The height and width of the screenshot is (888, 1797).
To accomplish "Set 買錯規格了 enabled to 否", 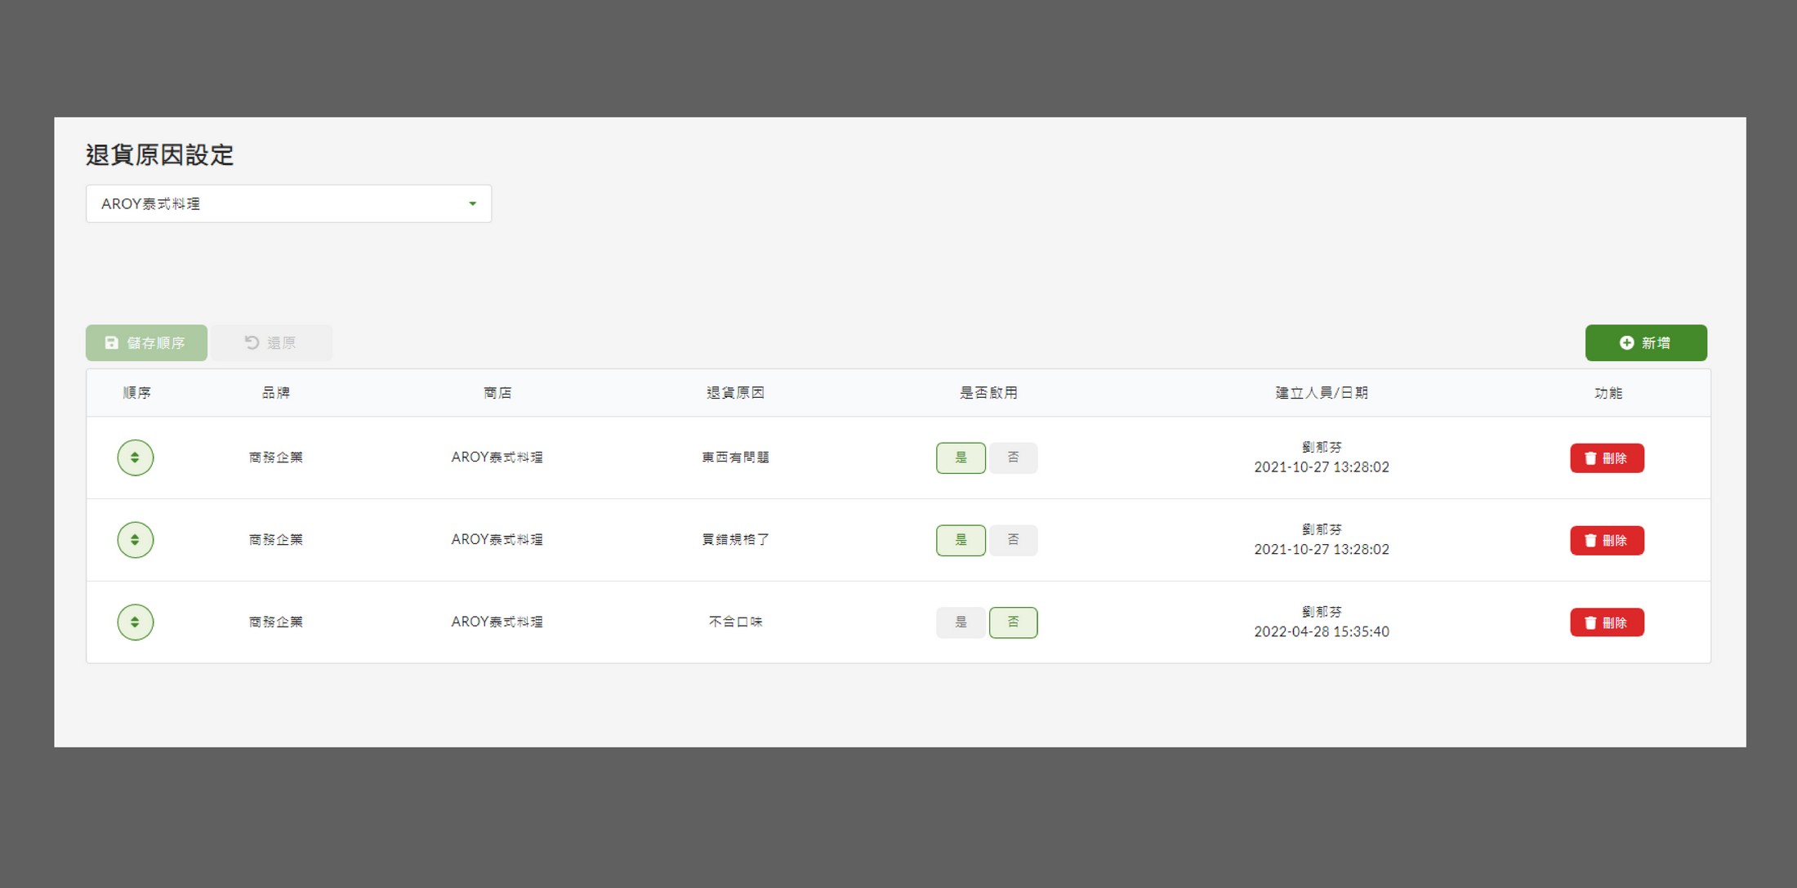I will 1013,541.
